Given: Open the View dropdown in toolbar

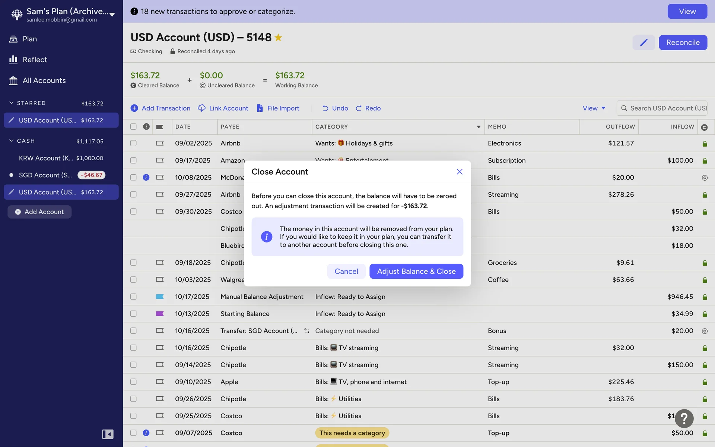Looking at the screenshot, I should pos(594,108).
